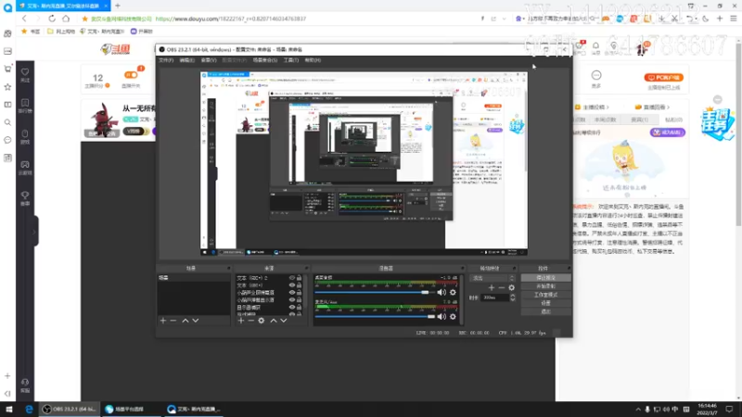Open new browser tab with plus button

(x=118, y=6)
